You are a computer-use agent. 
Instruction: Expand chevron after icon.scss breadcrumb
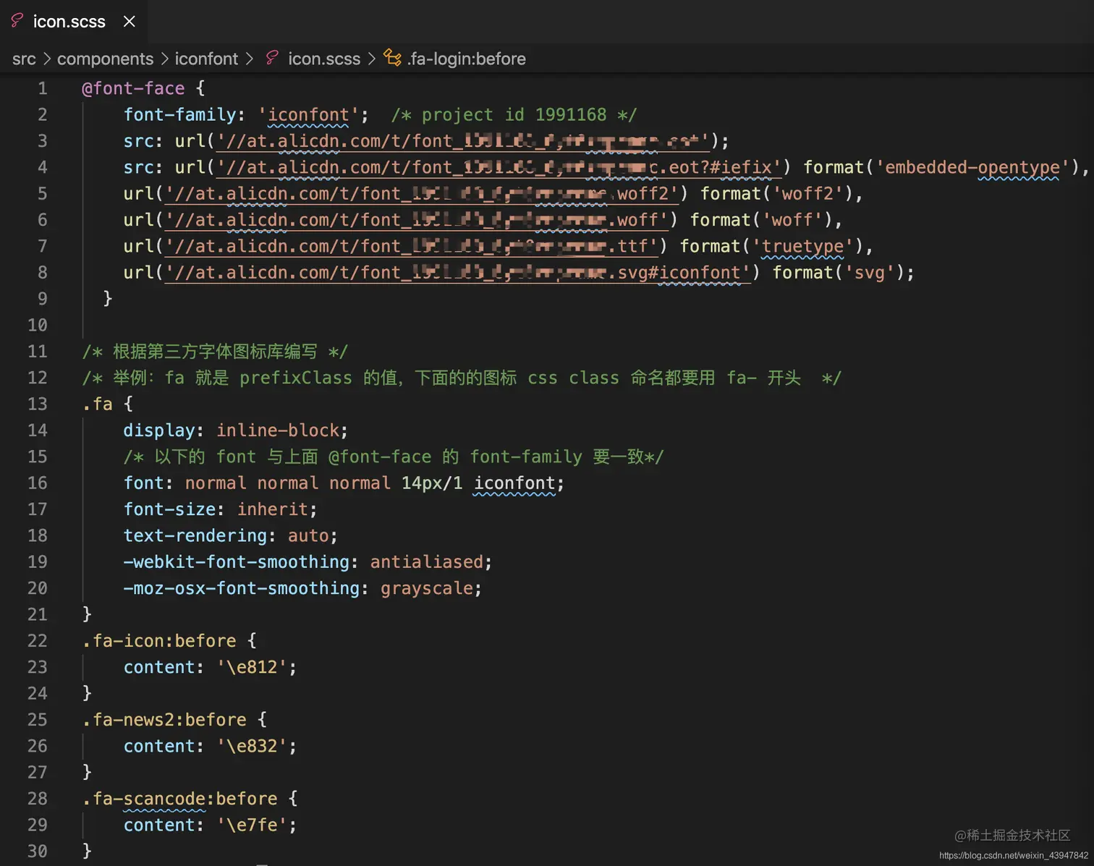[372, 59]
